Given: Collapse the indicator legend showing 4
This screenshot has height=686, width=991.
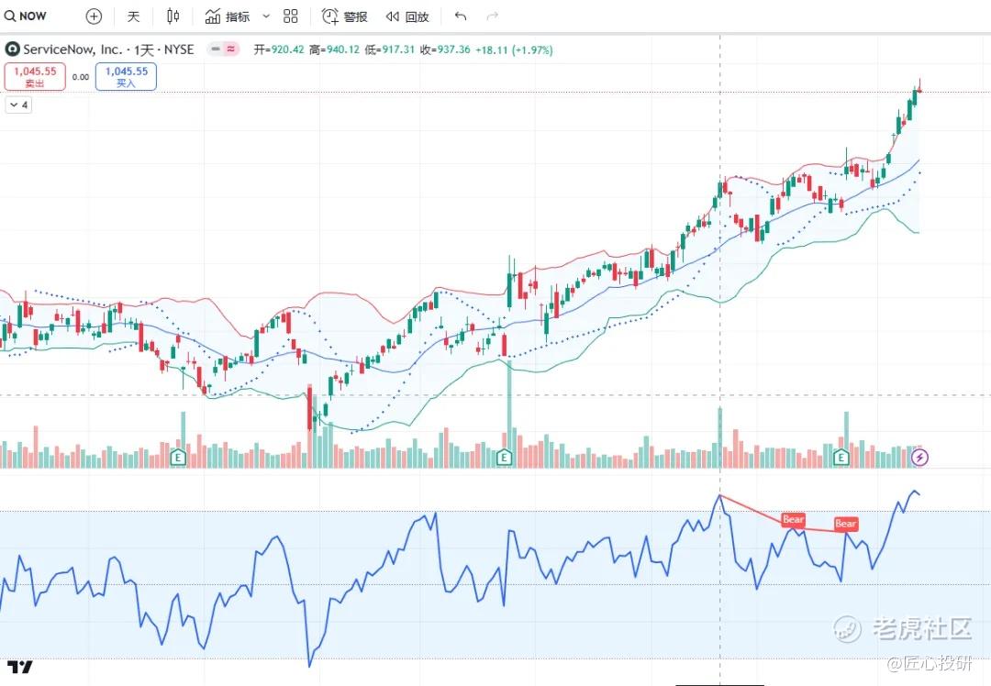Looking at the screenshot, I should (x=18, y=105).
